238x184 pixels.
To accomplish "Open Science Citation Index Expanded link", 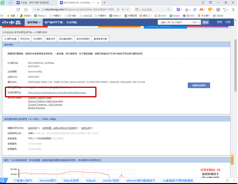I will 45,101.
